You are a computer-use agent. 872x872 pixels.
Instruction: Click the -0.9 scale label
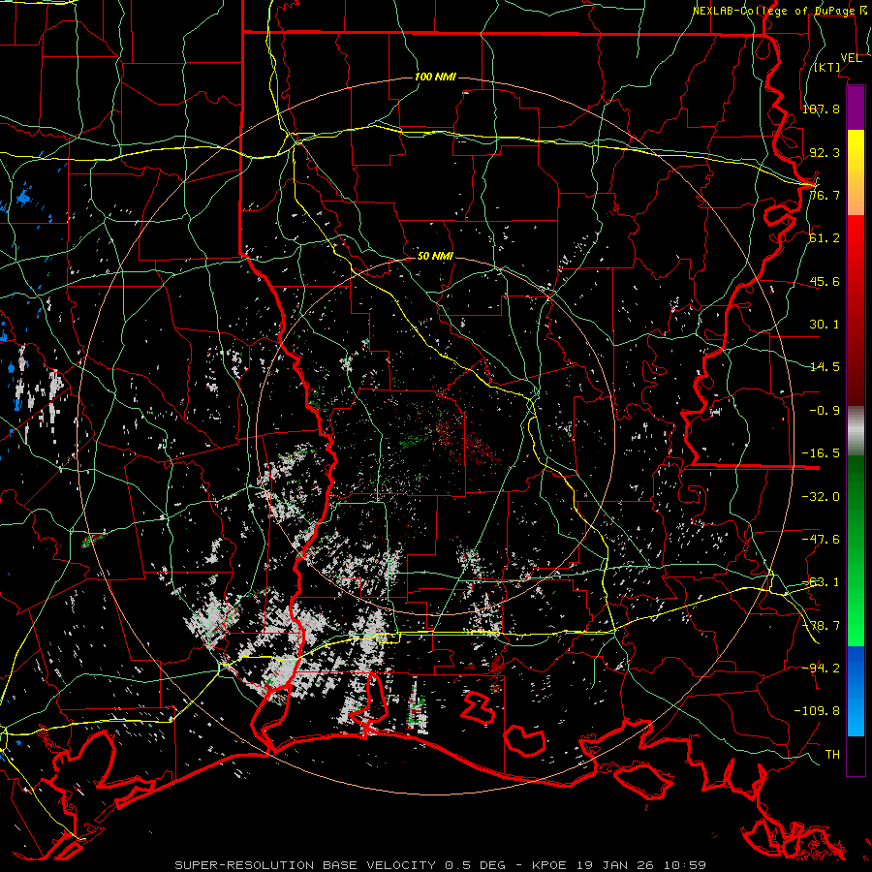[825, 411]
